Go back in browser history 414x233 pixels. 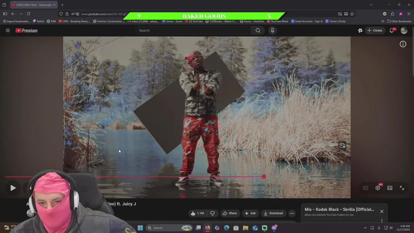click(13, 14)
